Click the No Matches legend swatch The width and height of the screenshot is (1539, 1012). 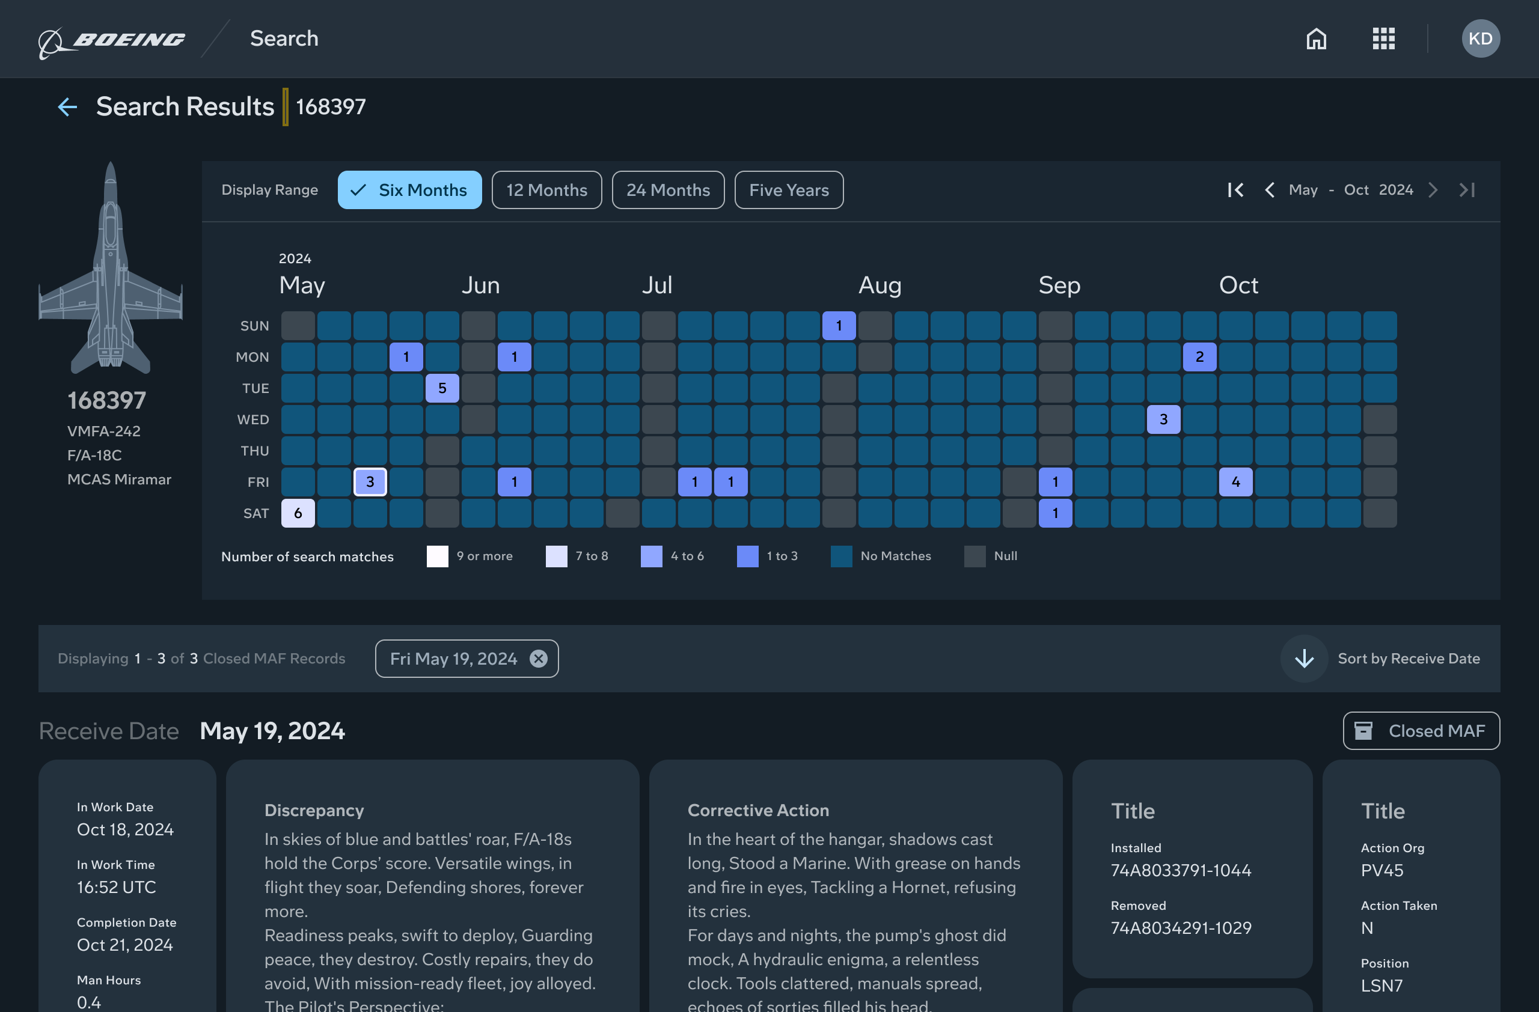tap(841, 556)
